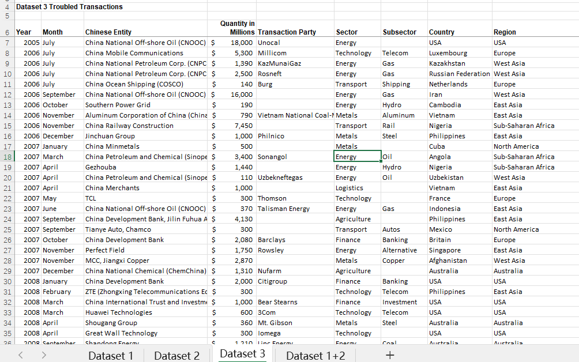579x362 pixels.
Task: Select the Huawei Technologies cell
Action: coord(145,312)
